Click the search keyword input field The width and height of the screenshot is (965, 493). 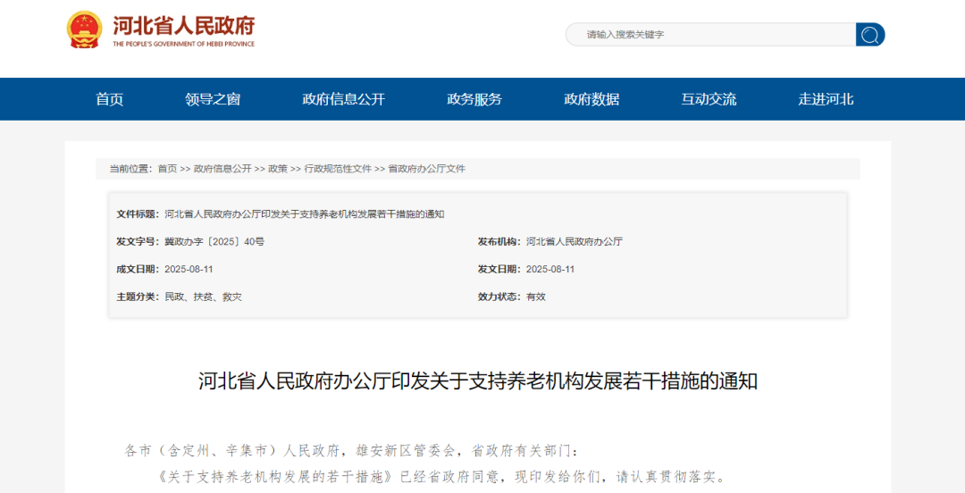[x=710, y=35]
